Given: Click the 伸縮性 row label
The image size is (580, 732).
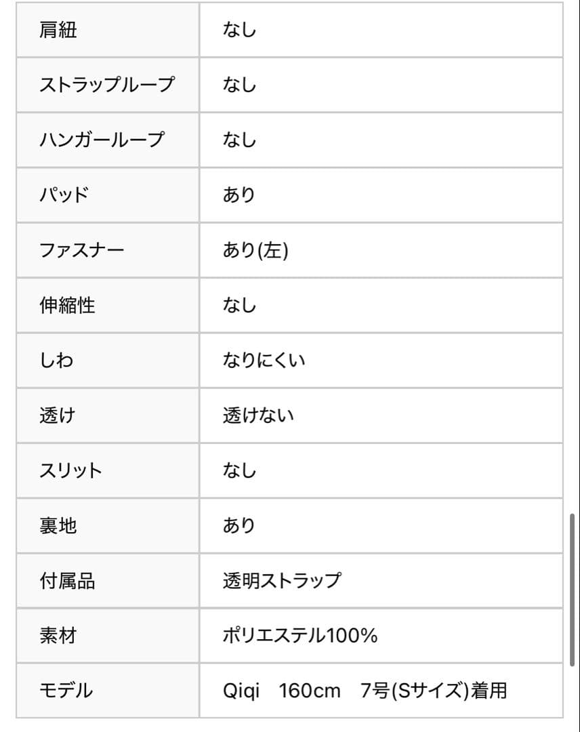Looking at the screenshot, I should pyautogui.click(x=67, y=305).
